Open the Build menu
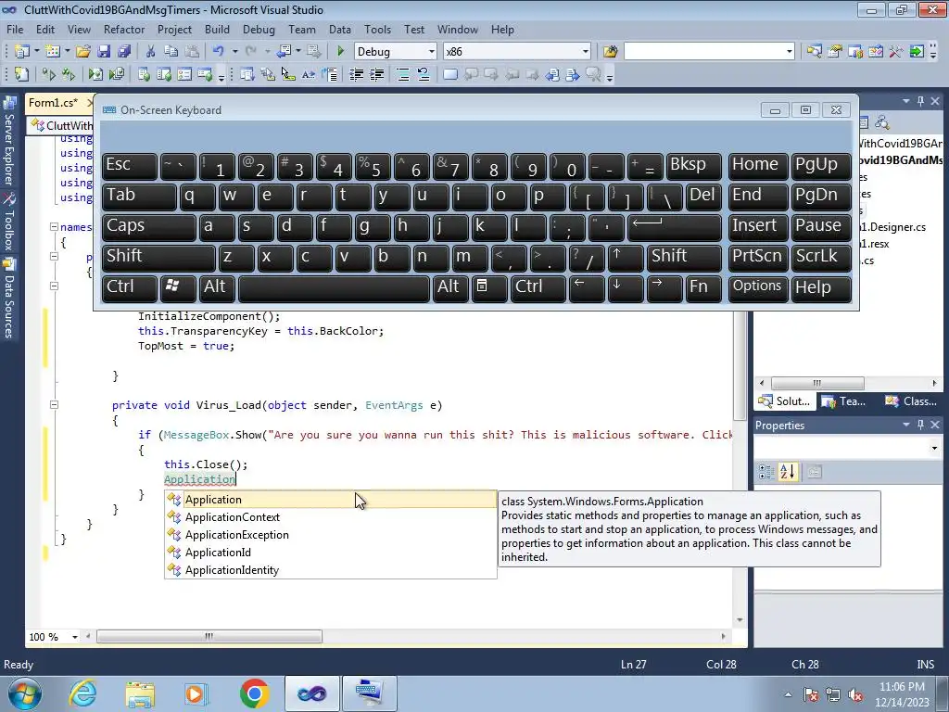 [217, 29]
